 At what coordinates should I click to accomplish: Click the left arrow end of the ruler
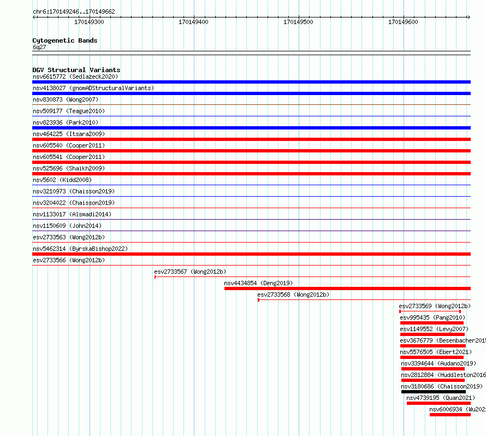[34, 17]
